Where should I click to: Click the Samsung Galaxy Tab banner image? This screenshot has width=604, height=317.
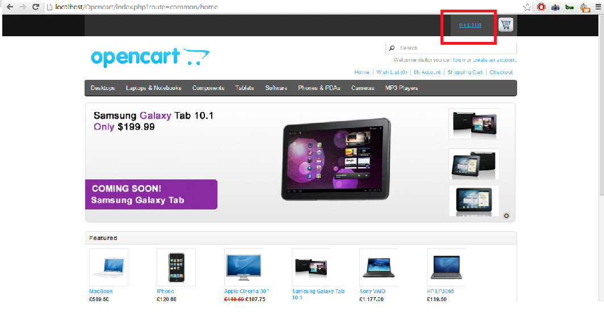[336, 159]
